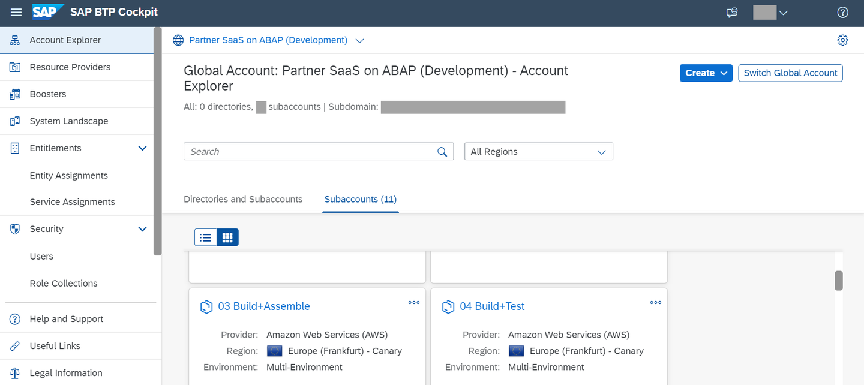Viewport: 864px width, 385px height.
Task: Click EU flag in 04 Build+Test card
Action: [516, 351]
